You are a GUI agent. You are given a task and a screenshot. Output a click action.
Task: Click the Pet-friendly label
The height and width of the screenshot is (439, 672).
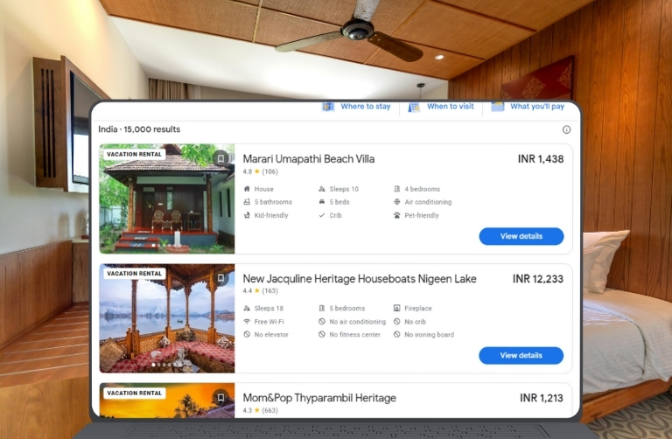coord(422,215)
